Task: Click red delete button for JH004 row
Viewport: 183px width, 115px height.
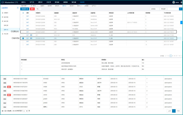Action: pos(9,87)
